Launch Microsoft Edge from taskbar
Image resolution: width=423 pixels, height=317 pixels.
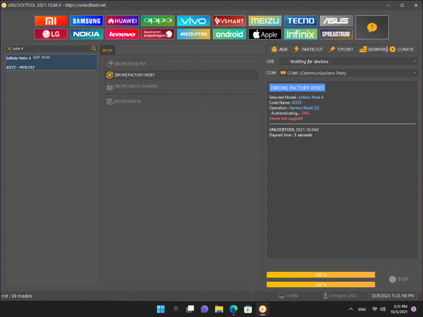tap(234, 309)
